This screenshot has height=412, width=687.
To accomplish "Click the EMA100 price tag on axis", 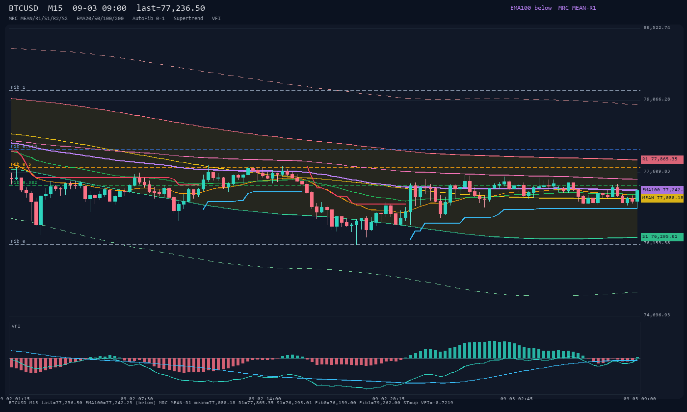I will (x=662, y=190).
